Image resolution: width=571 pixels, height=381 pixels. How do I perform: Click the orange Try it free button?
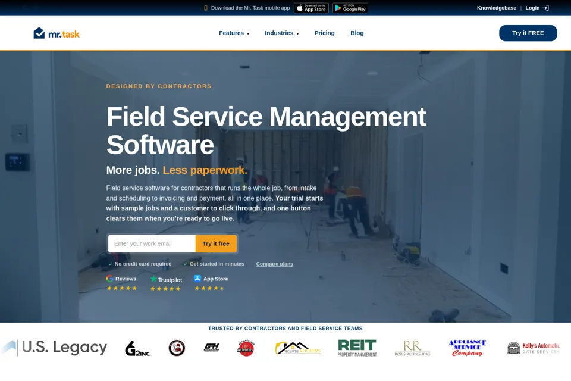[216, 244]
